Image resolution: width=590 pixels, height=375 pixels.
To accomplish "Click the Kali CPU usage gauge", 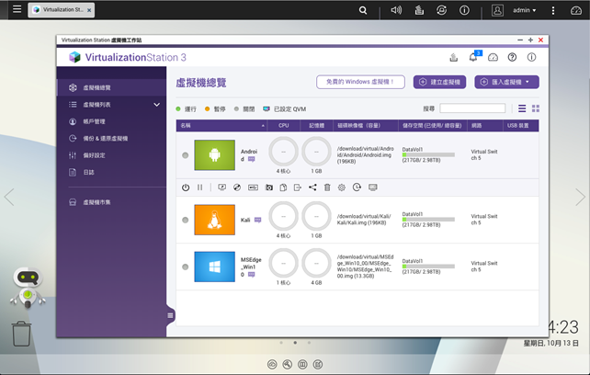I will click(283, 217).
